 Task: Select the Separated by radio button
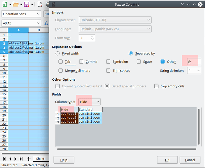[131, 53]
